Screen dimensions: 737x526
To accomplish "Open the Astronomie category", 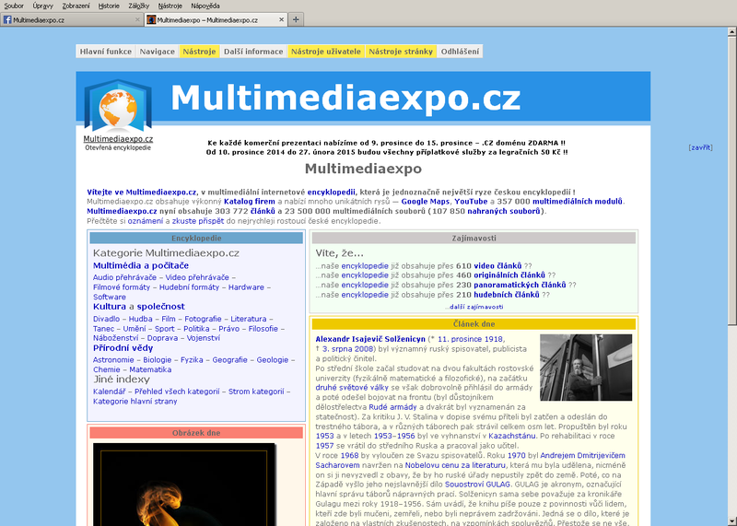I will pos(113,360).
